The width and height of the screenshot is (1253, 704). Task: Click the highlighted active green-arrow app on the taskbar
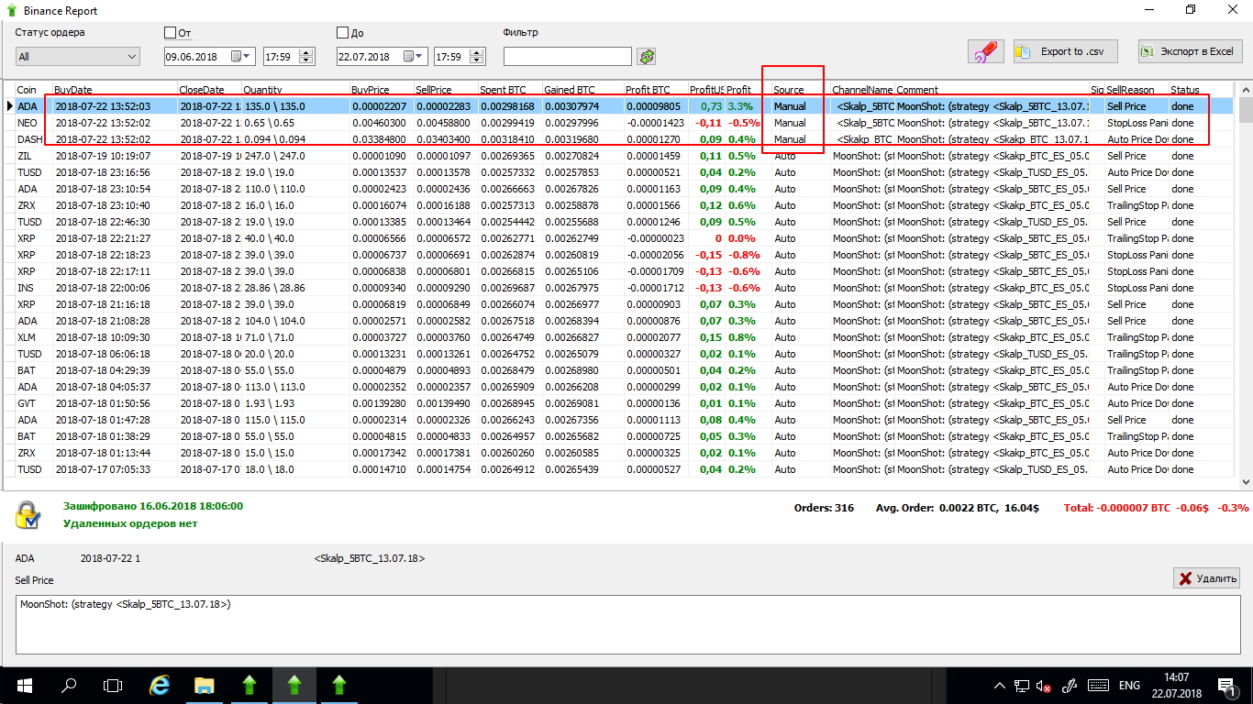coord(294,685)
